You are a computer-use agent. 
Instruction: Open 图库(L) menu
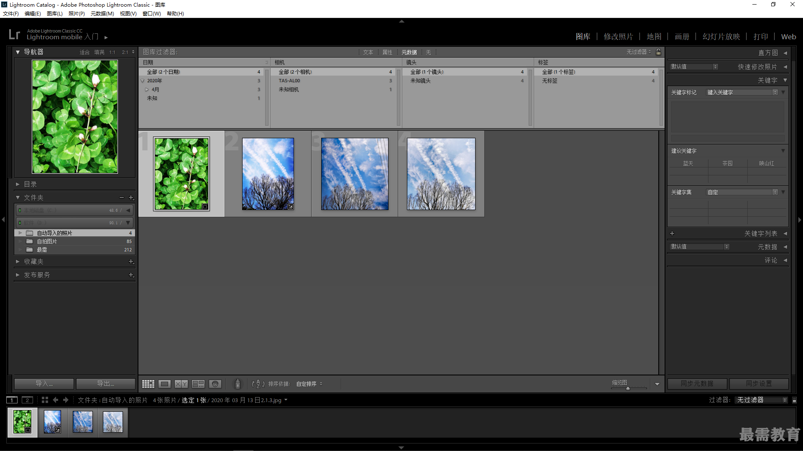tap(55, 14)
